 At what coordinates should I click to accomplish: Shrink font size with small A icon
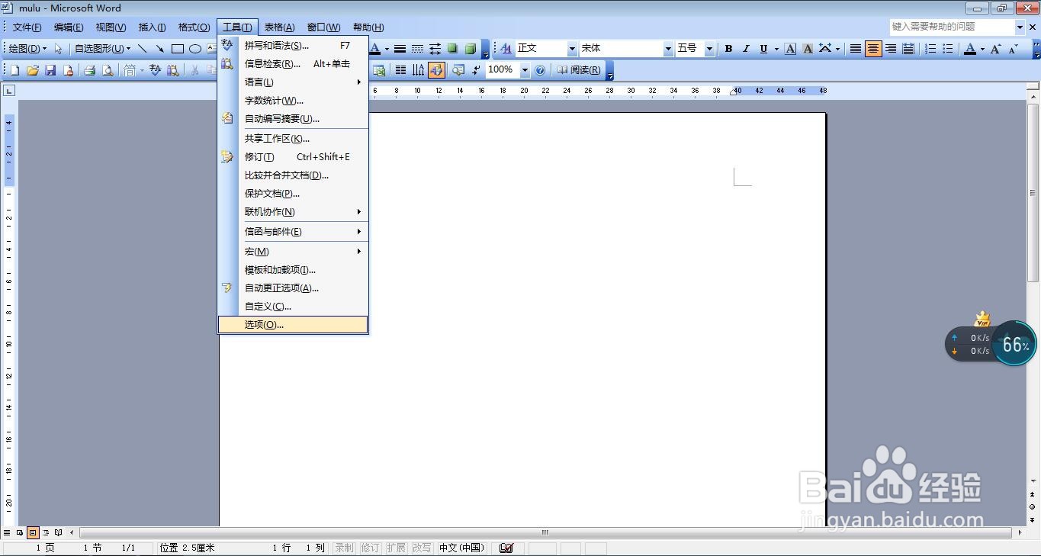tap(1013, 48)
